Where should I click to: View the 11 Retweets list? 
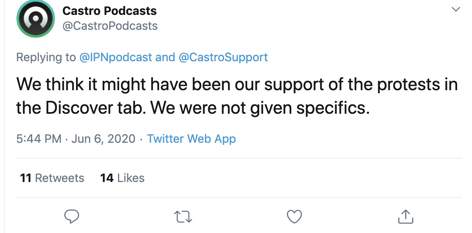(52, 178)
